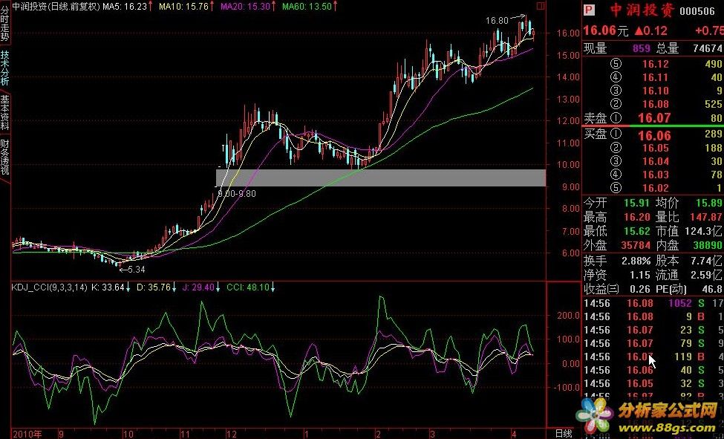724x439 pixels.
Task: Select the tick row with volume 79
Action: click(653, 343)
